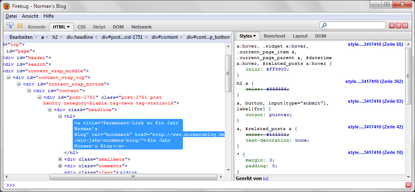This screenshot has width=415, height=192.
Task: Collapse the div id content node
Action: click(x=29, y=91)
